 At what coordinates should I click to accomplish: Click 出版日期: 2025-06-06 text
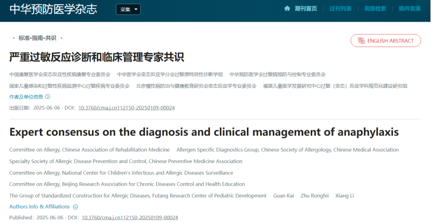35,108
